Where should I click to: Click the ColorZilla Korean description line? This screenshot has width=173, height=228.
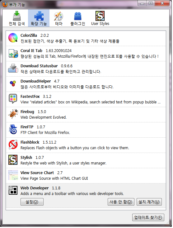(70, 41)
